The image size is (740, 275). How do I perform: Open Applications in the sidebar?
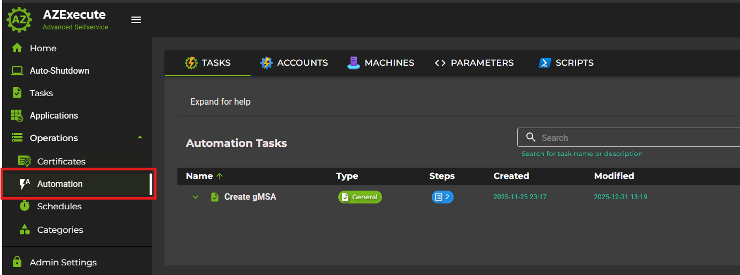point(77,115)
